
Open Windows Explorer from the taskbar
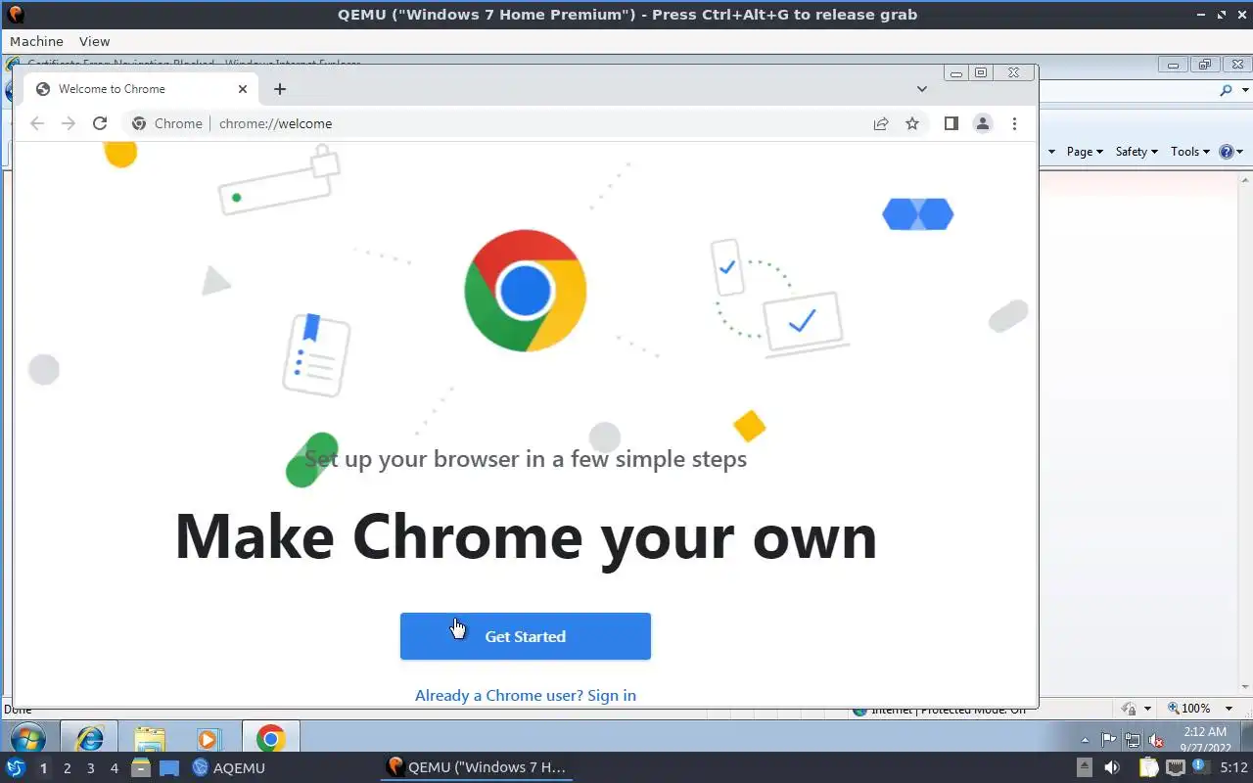[149, 737]
